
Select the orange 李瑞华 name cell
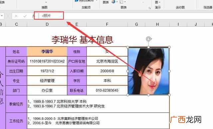coord(47,51)
